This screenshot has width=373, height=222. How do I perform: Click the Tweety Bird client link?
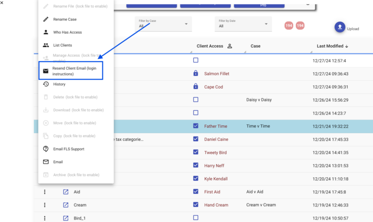coord(216,152)
